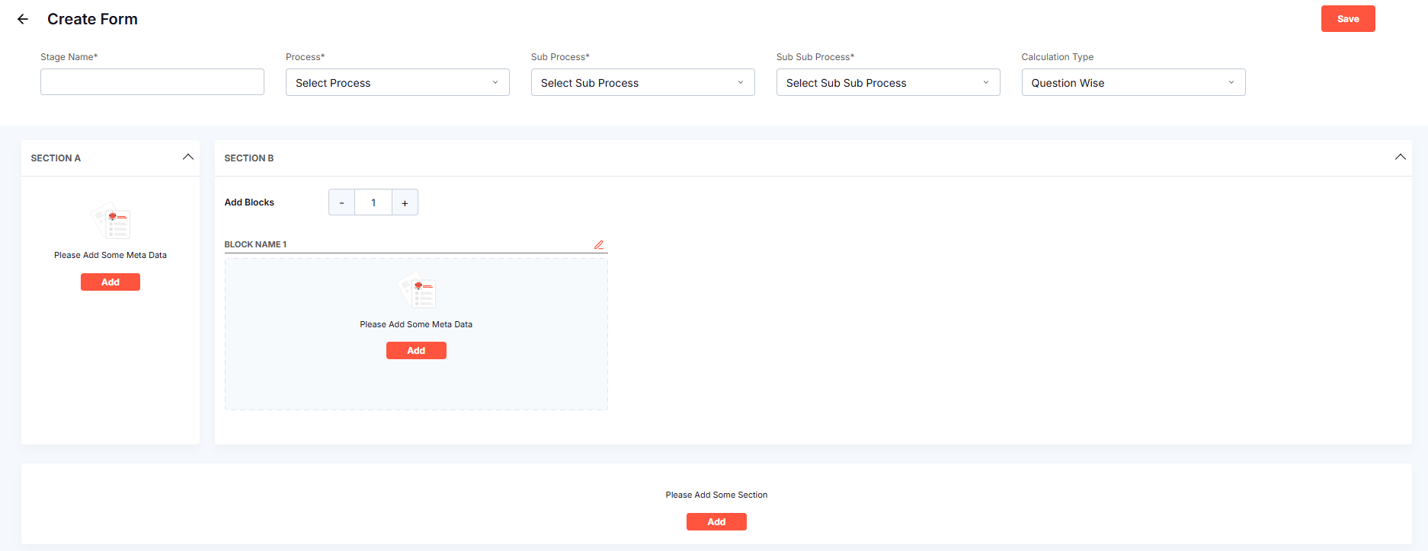Click the Stage Name text field
1428x551 pixels.
152,82
